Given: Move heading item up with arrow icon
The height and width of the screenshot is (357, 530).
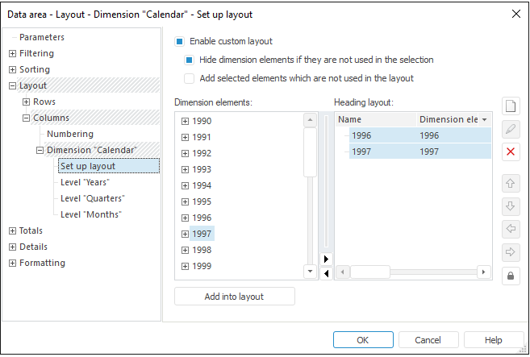Looking at the screenshot, I should (x=510, y=183).
